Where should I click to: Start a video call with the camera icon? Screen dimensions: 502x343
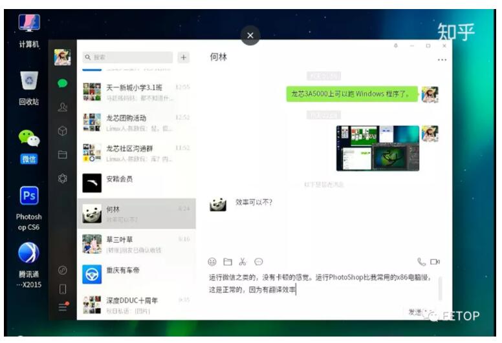click(435, 262)
